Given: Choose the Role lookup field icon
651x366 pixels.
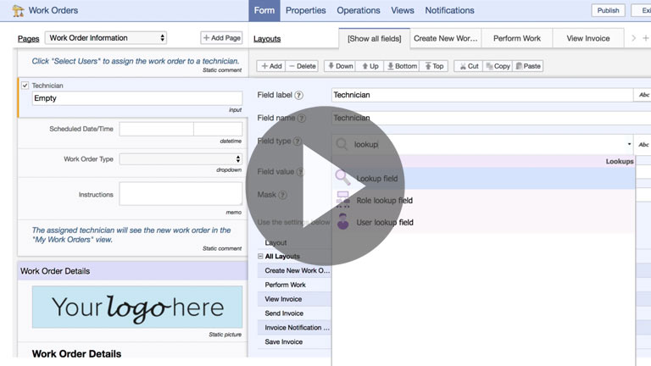Looking at the screenshot, I should click(x=342, y=200).
